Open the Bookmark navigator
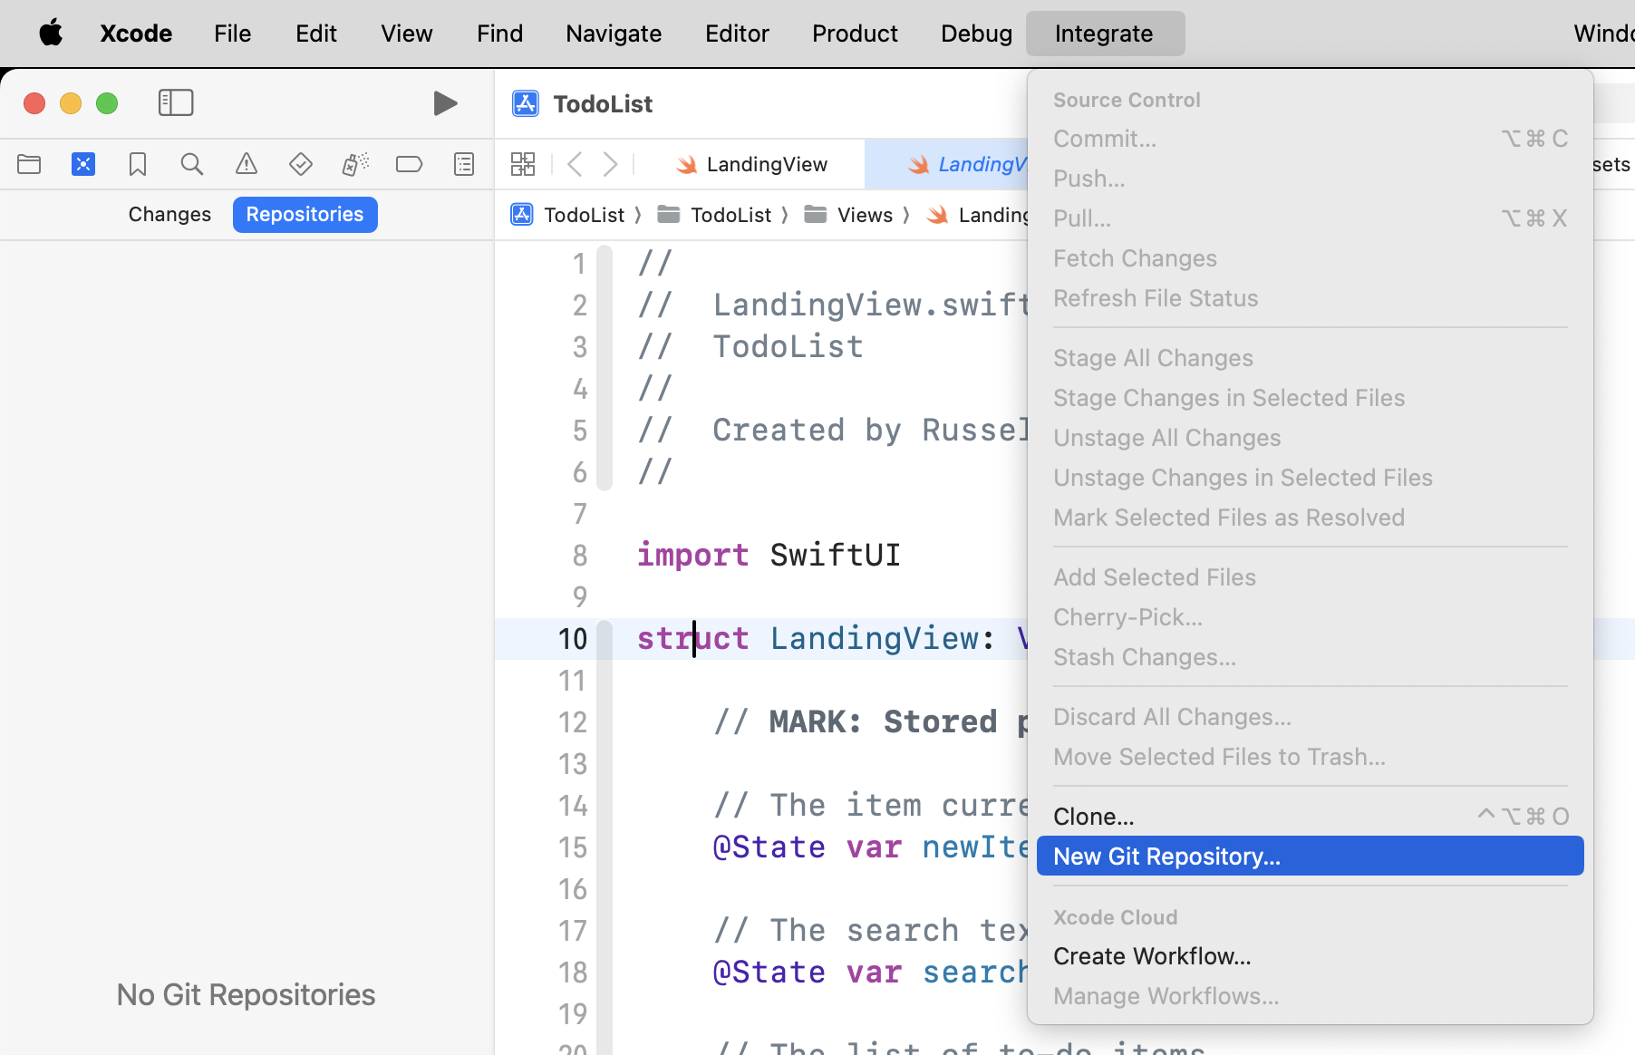This screenshot has height=1055, width=1635. pyautogui.click(x=138, y=164)
